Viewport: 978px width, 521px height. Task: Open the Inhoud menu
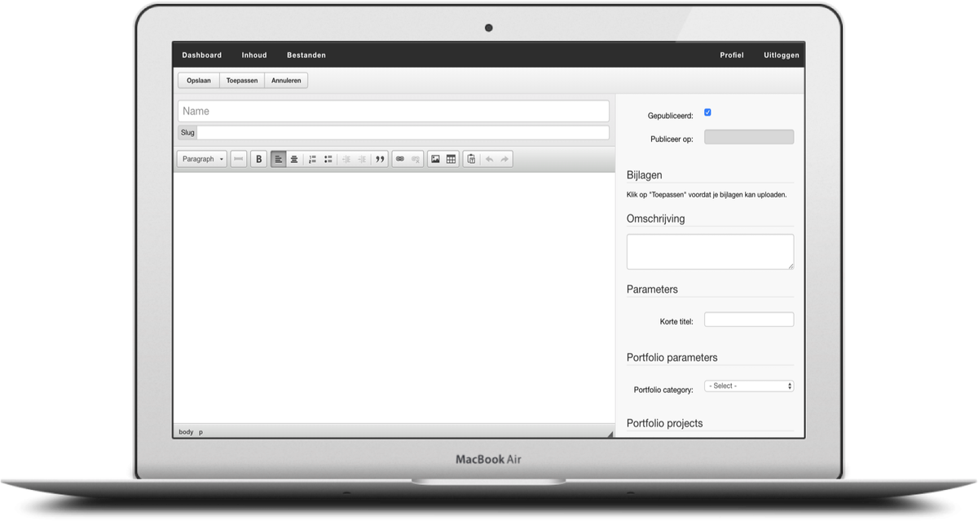[254, 55]
